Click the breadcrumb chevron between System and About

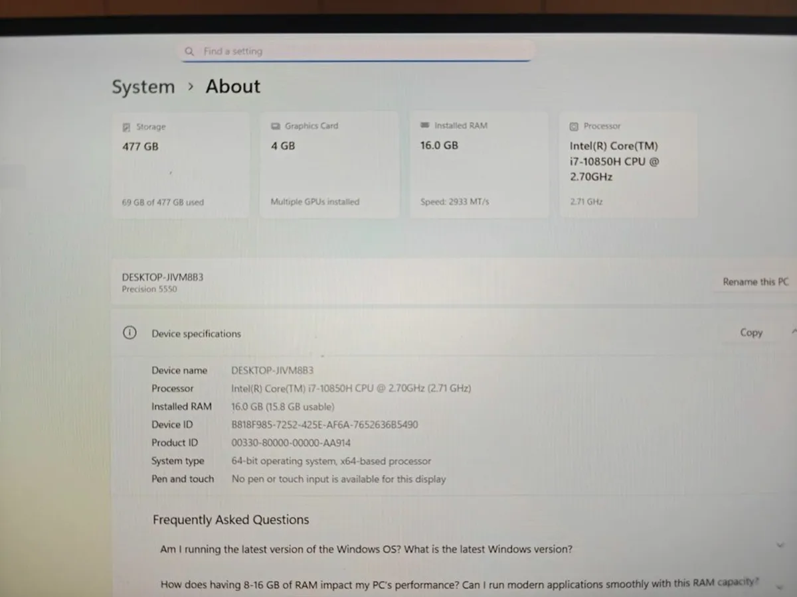191,87
